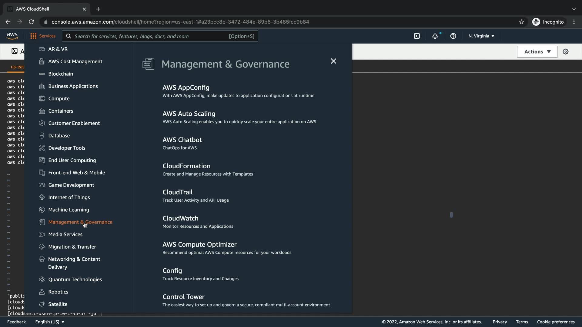The height and width of the screenshot is (327, 582).
Task: Choose the Database category
Action: (x=59, y=135)
